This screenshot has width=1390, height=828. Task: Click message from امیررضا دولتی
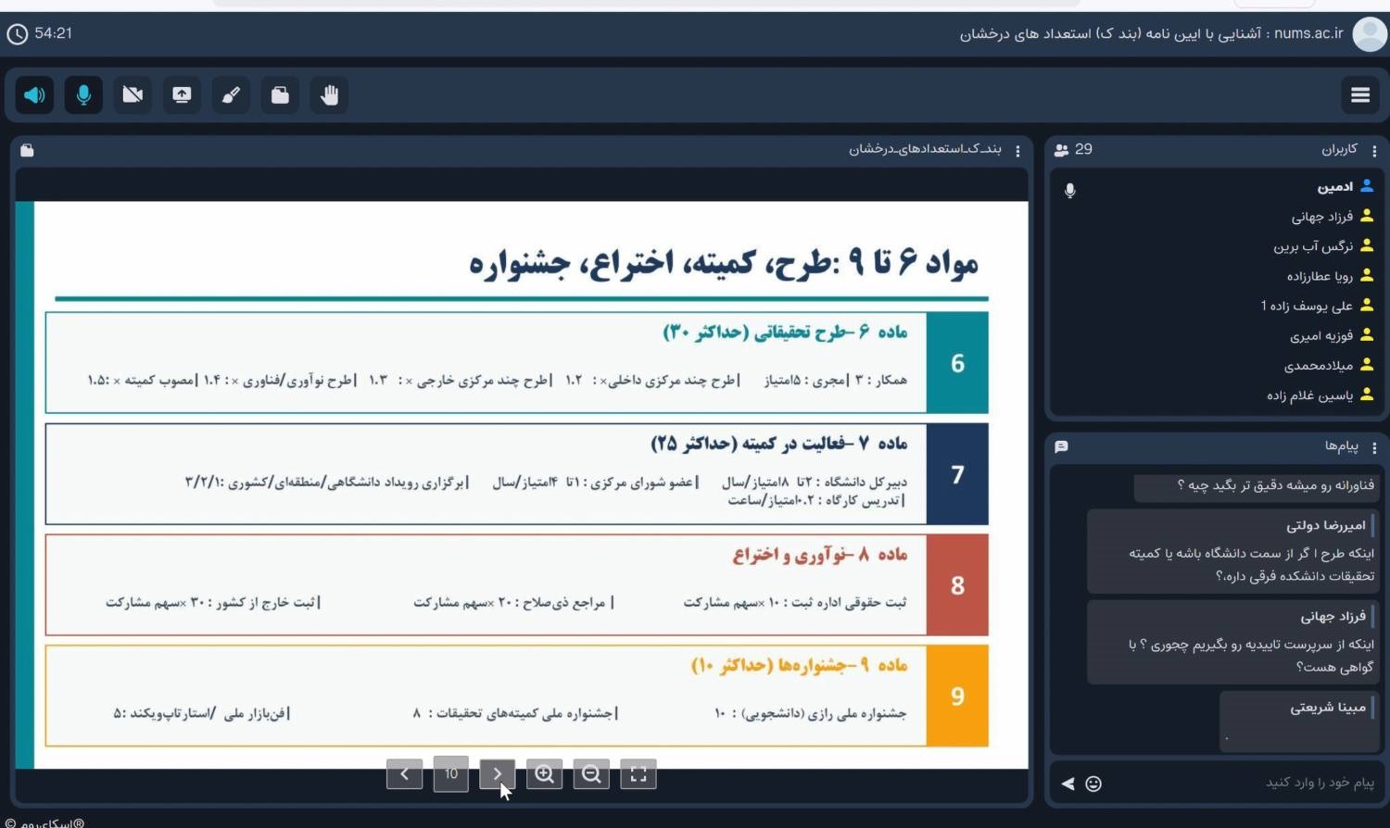(x=1233, y=551)
